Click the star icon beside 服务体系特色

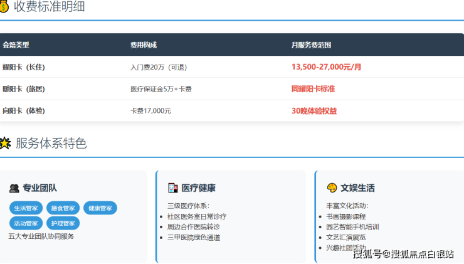[4, 143]
